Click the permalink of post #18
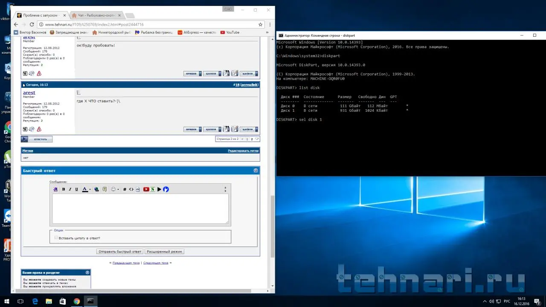Viewport: 546px width, 307px height. pyautogui.click(x=250, y=85)
